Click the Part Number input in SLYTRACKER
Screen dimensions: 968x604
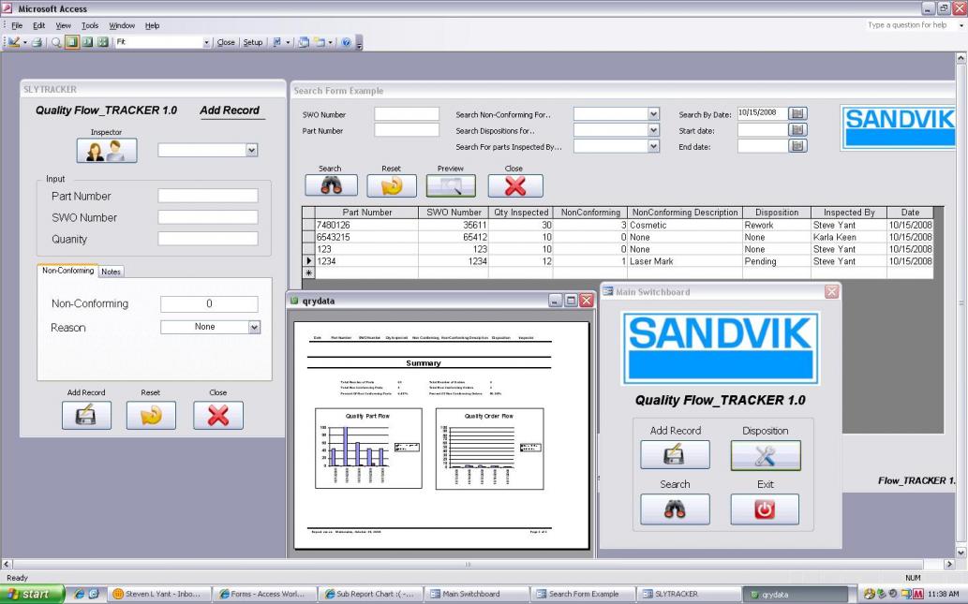pyautogui.click(x=207, y=196)
